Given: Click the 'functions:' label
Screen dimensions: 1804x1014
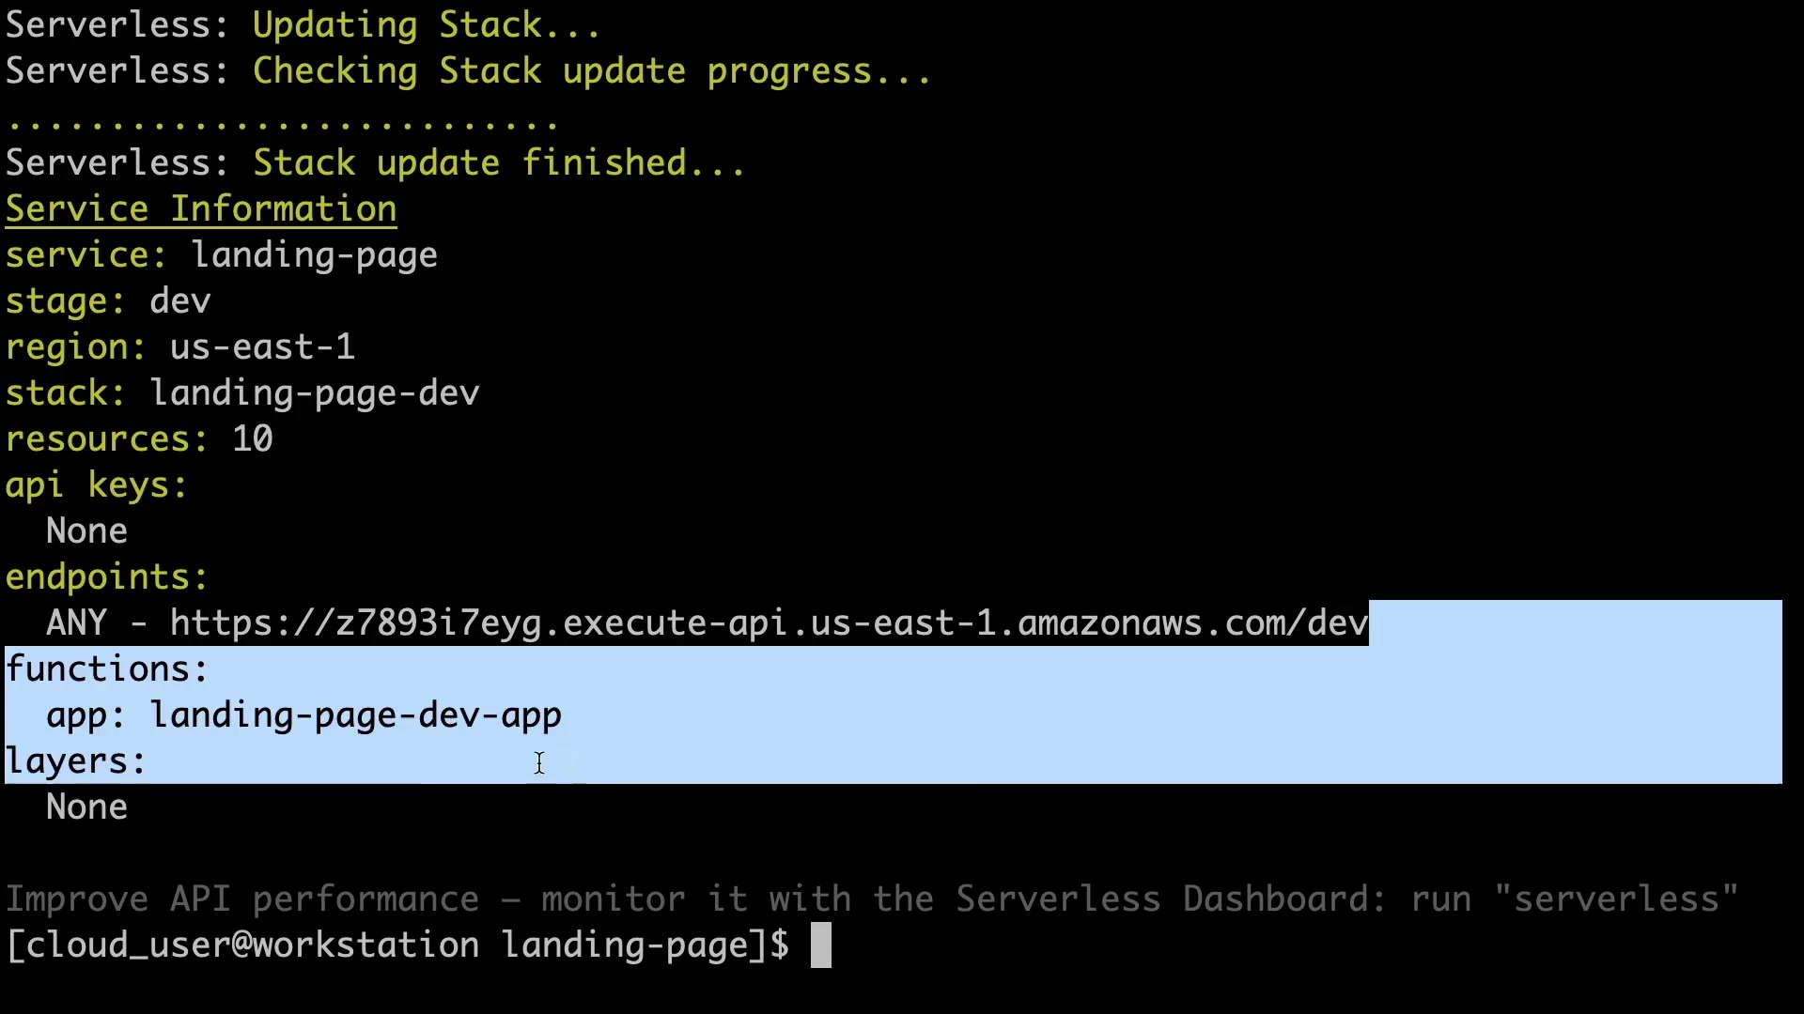Looking at the screenshot, I should click(x=106, y=669).
